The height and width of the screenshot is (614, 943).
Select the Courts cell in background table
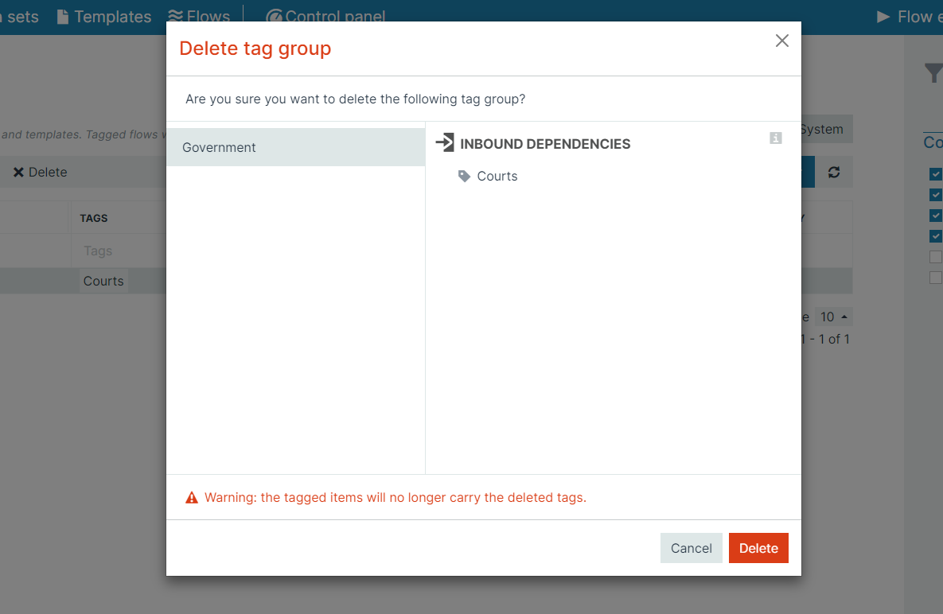pos(103,282)
